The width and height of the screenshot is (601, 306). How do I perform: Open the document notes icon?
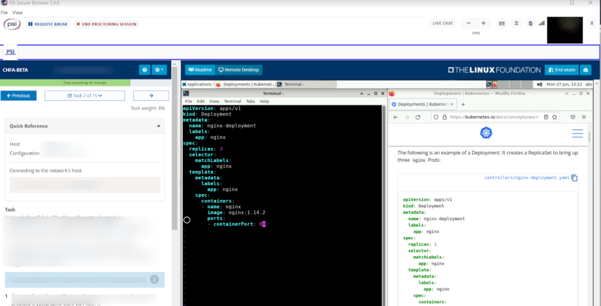(x=530, y=23)
